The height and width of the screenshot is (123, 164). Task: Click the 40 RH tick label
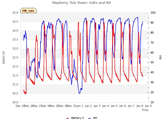pyautogui.click(x=152, y=73)
